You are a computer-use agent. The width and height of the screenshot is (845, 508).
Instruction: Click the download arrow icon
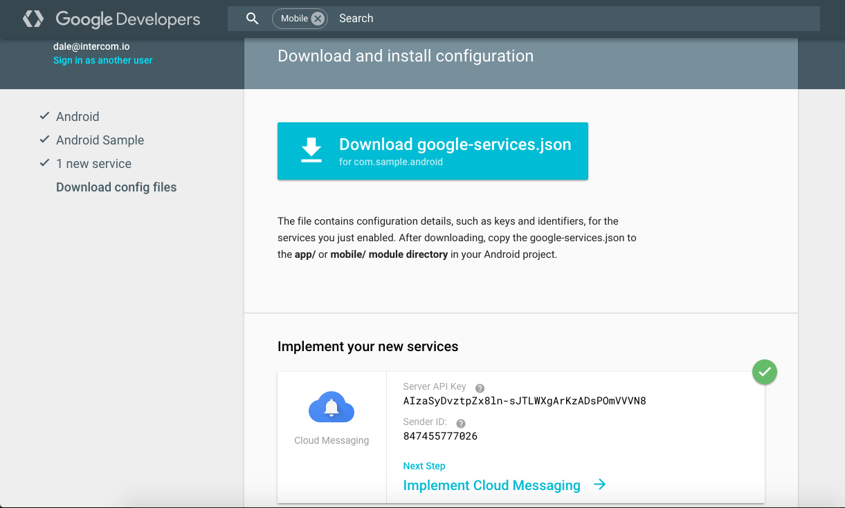coord(311,150)
